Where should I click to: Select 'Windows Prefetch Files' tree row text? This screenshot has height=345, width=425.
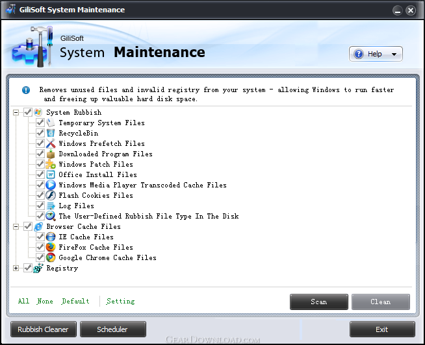click(101, 143)
